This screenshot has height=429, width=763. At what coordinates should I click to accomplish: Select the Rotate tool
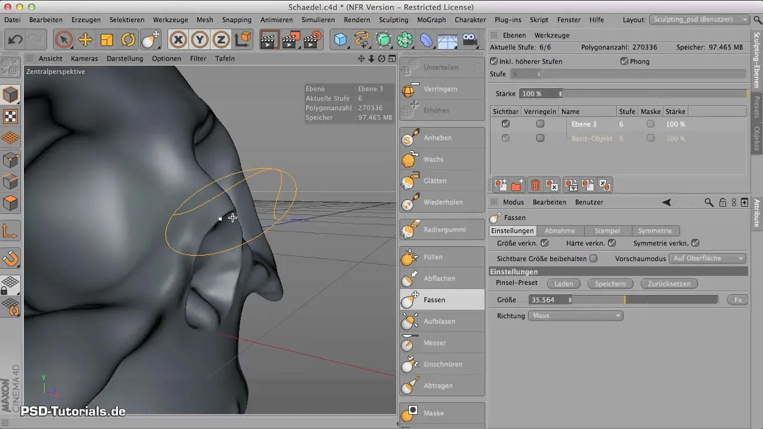[128, 41]
